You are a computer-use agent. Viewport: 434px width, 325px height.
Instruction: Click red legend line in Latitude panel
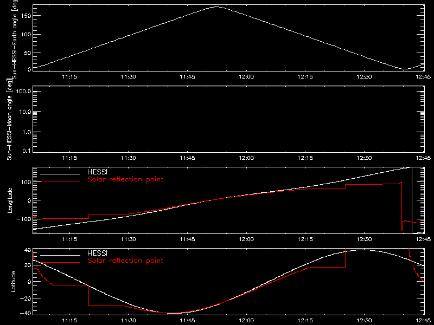[60, 263]
